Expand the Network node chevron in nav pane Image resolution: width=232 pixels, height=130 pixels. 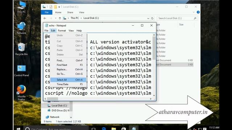(71, 117)
